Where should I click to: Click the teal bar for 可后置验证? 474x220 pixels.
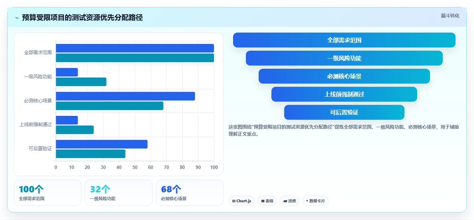coord(90,154)
